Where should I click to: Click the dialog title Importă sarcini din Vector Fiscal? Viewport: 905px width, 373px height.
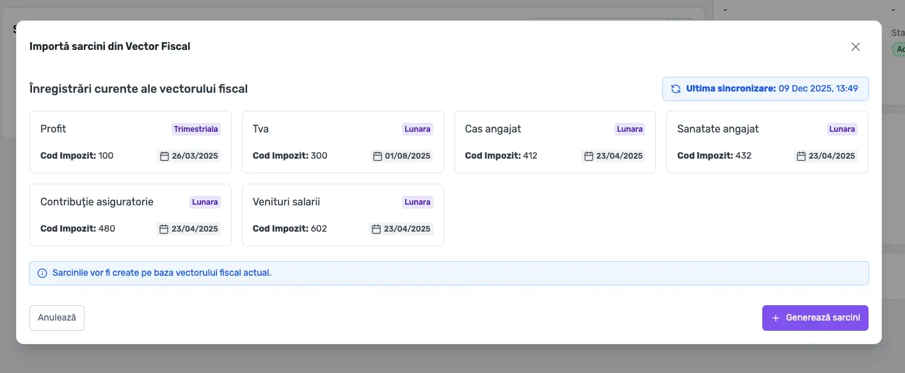pos(110,46)
